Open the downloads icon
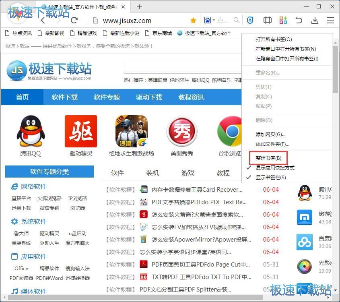This screenshot has width=340, height=302. (315, 21)
